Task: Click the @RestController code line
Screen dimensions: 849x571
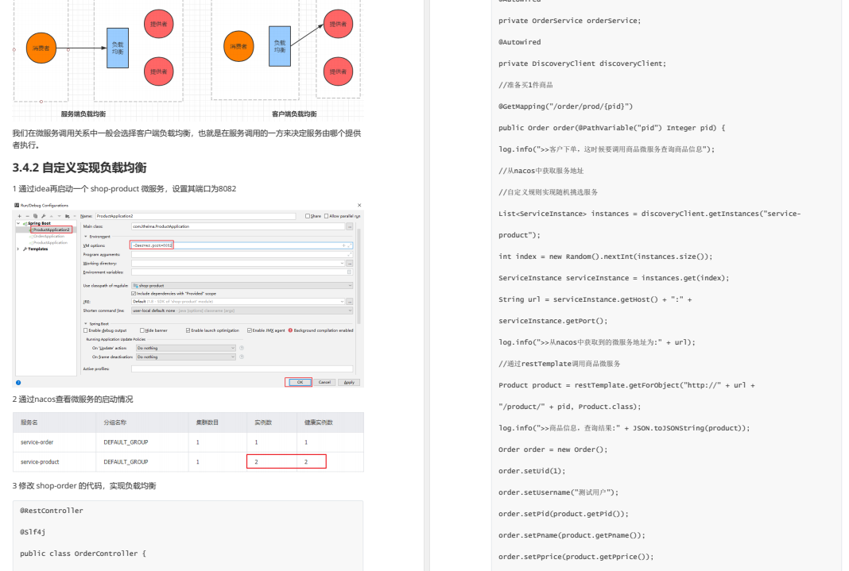Action: tap(52, 511)
